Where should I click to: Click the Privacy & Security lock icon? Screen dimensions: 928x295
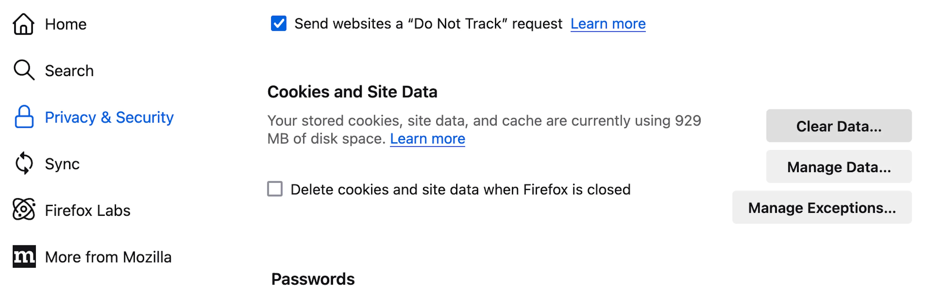tap(24, 117)
